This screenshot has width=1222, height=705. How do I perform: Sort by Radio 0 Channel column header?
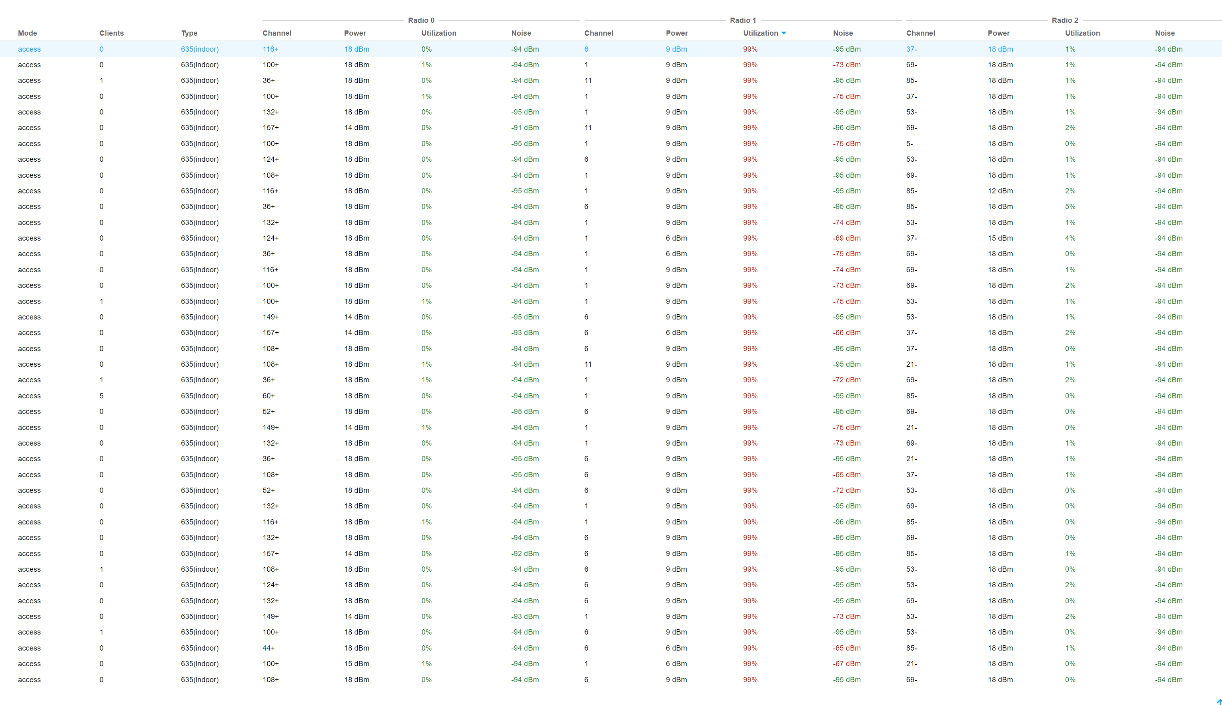277,33
